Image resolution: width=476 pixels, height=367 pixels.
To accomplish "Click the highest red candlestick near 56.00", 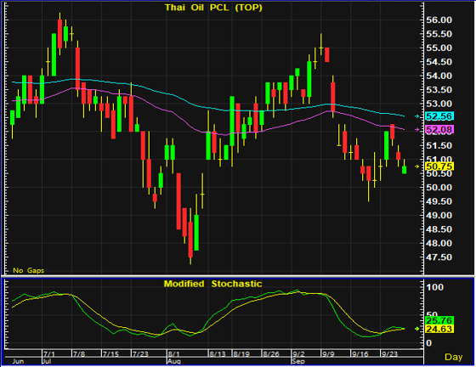I will click(59, 34).
